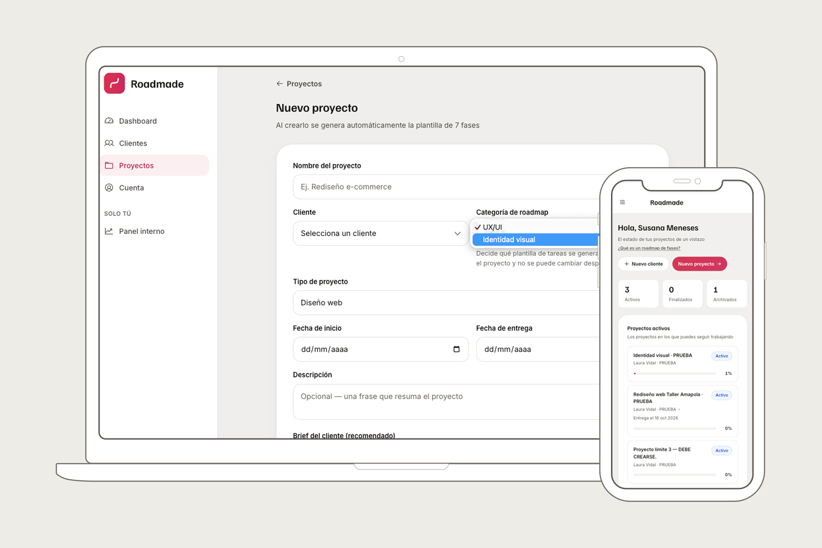Screen dimensions: 822x548
Task: Click the Nuevo proyecto button on phone
Action: (700, 264)
